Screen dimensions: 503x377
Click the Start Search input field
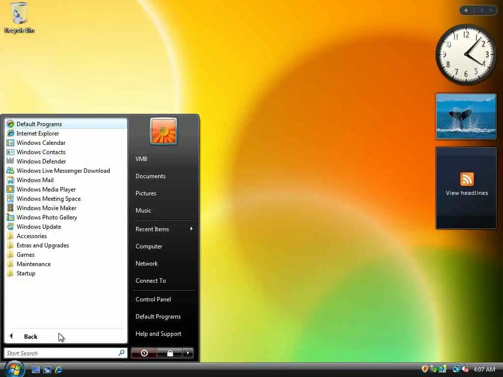coord(65,353)
